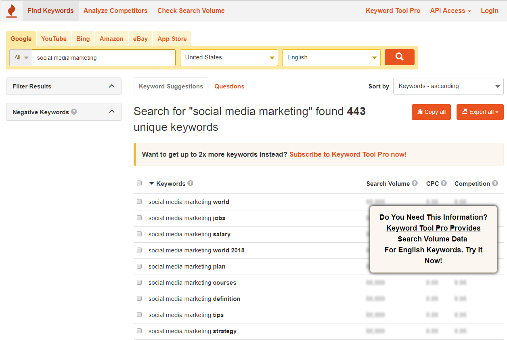
Task: Open the Analyze Competitors page
Action: coord(115,10)
